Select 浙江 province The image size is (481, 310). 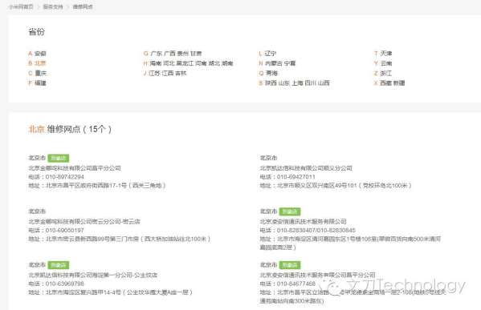click(x=386, y=73)
